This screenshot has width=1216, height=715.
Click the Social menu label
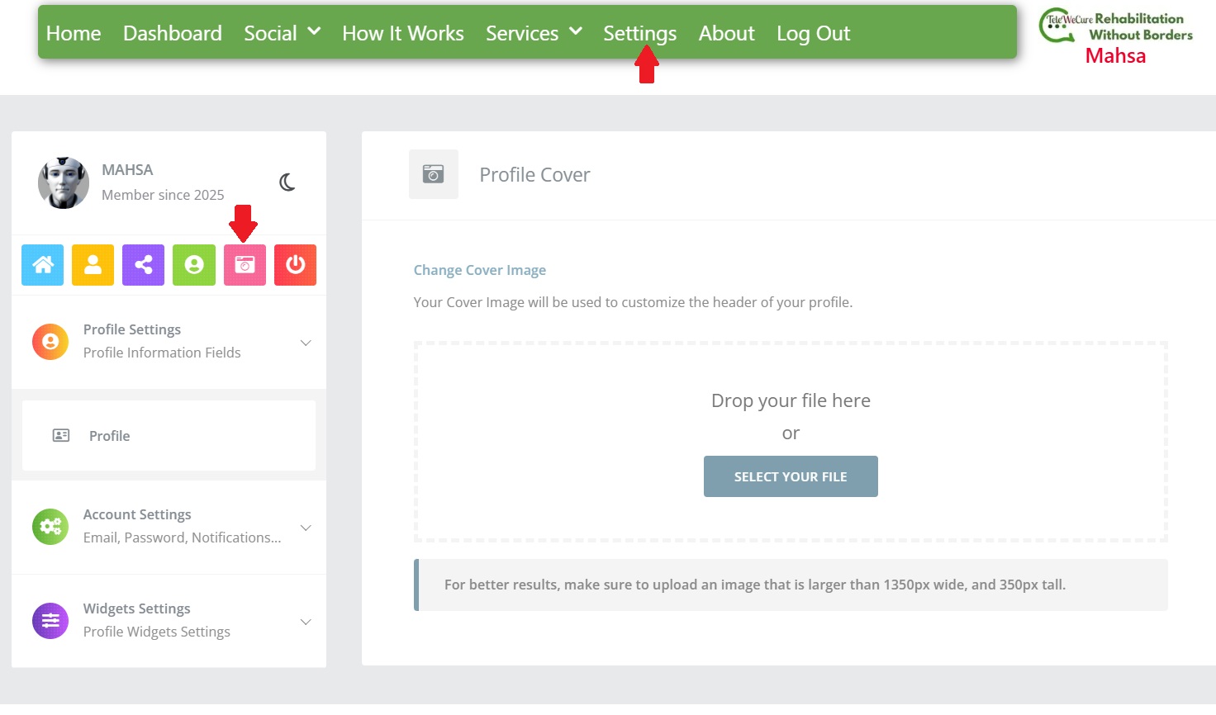pos(270,33)
